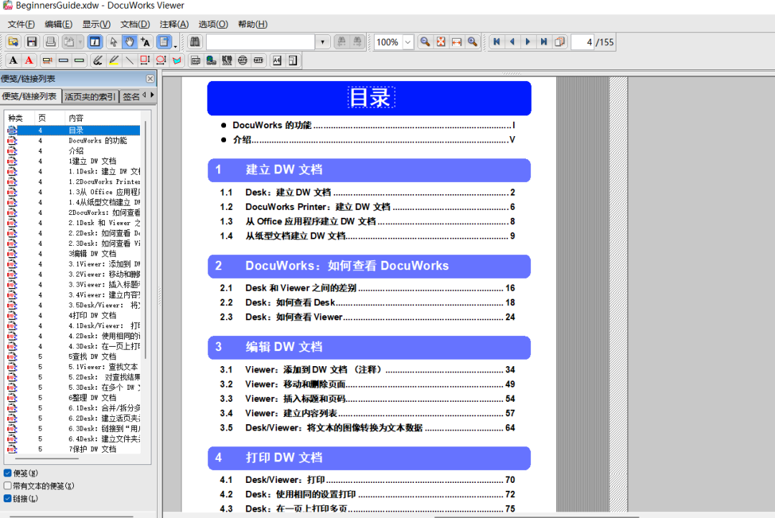The height and width of the screenshot is (518, 775).
Task: Open the 编辑(E) menu
Action: point(58,24)
